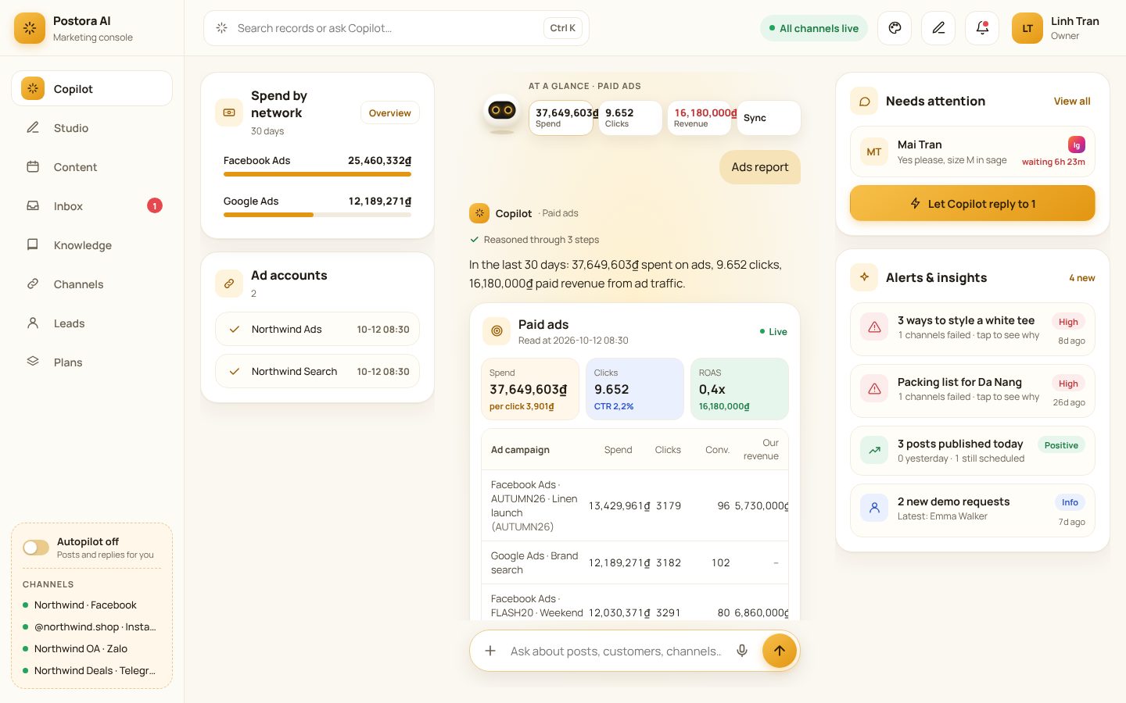Click the Google Ads spend progress bar
The image size is (1126, 703).
pyautogui.click(x=317, y=215)
